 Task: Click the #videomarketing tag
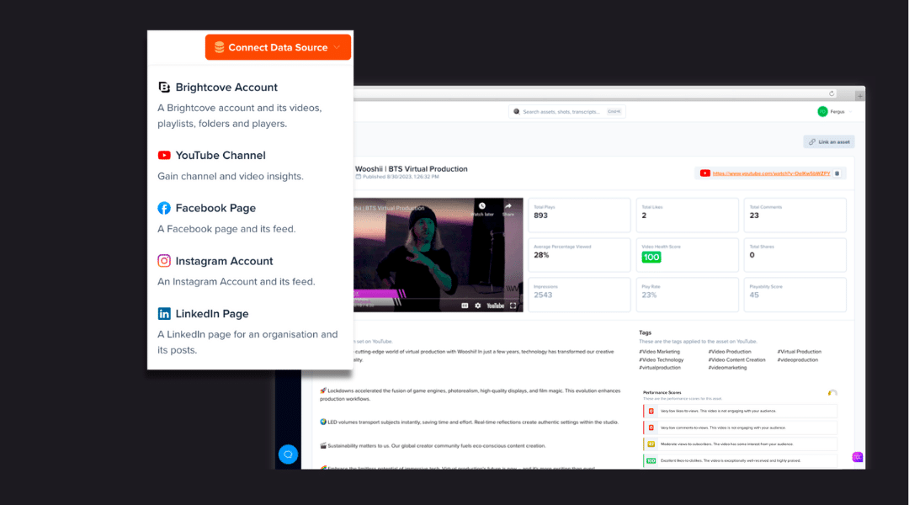click(x=727, y=368)
